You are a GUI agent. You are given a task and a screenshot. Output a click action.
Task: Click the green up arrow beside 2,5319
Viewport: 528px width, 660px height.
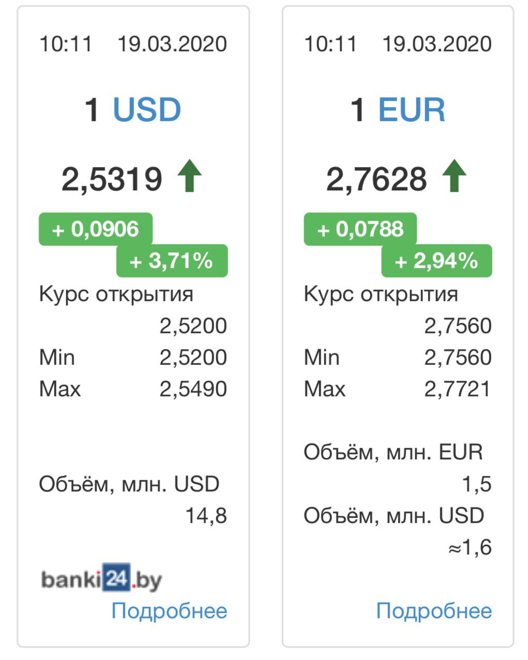tap(189, 176)
